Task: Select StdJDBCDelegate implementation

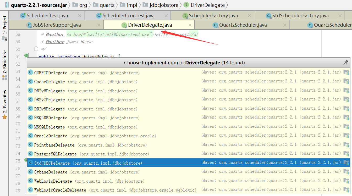Action: point(188,163)
